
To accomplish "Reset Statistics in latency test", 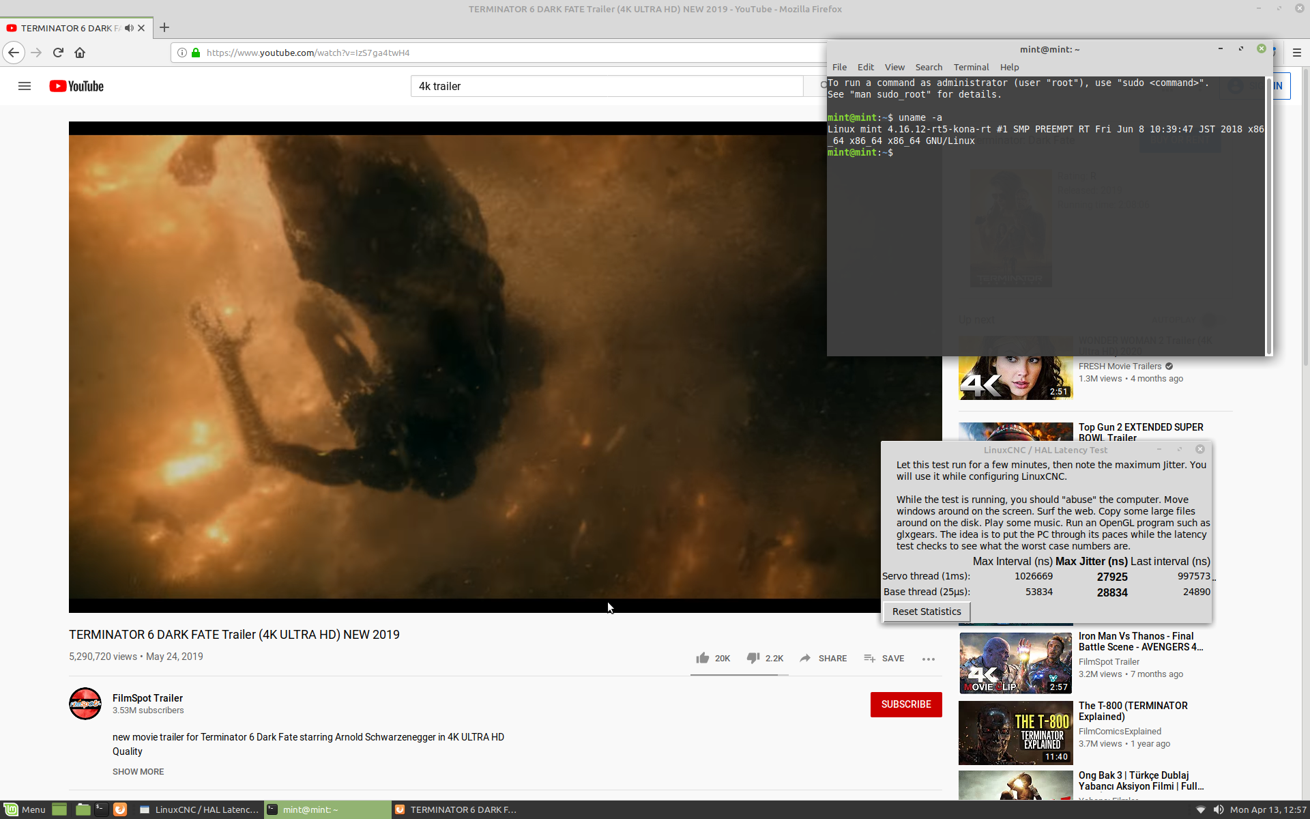I will [x=927, y=612].
